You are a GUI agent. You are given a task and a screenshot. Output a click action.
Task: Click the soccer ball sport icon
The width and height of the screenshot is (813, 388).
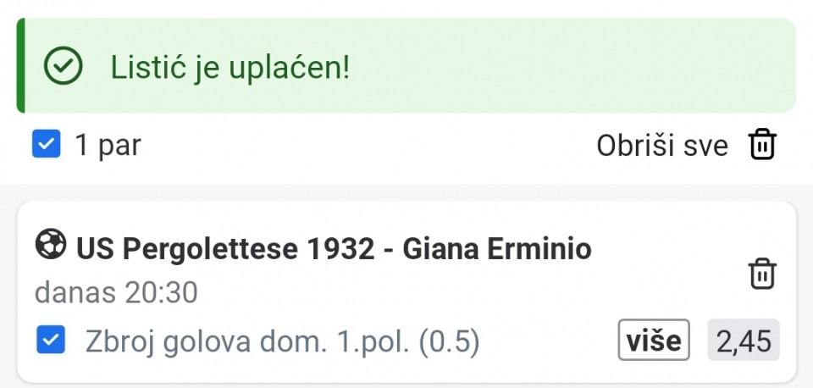tap(50, 245)
